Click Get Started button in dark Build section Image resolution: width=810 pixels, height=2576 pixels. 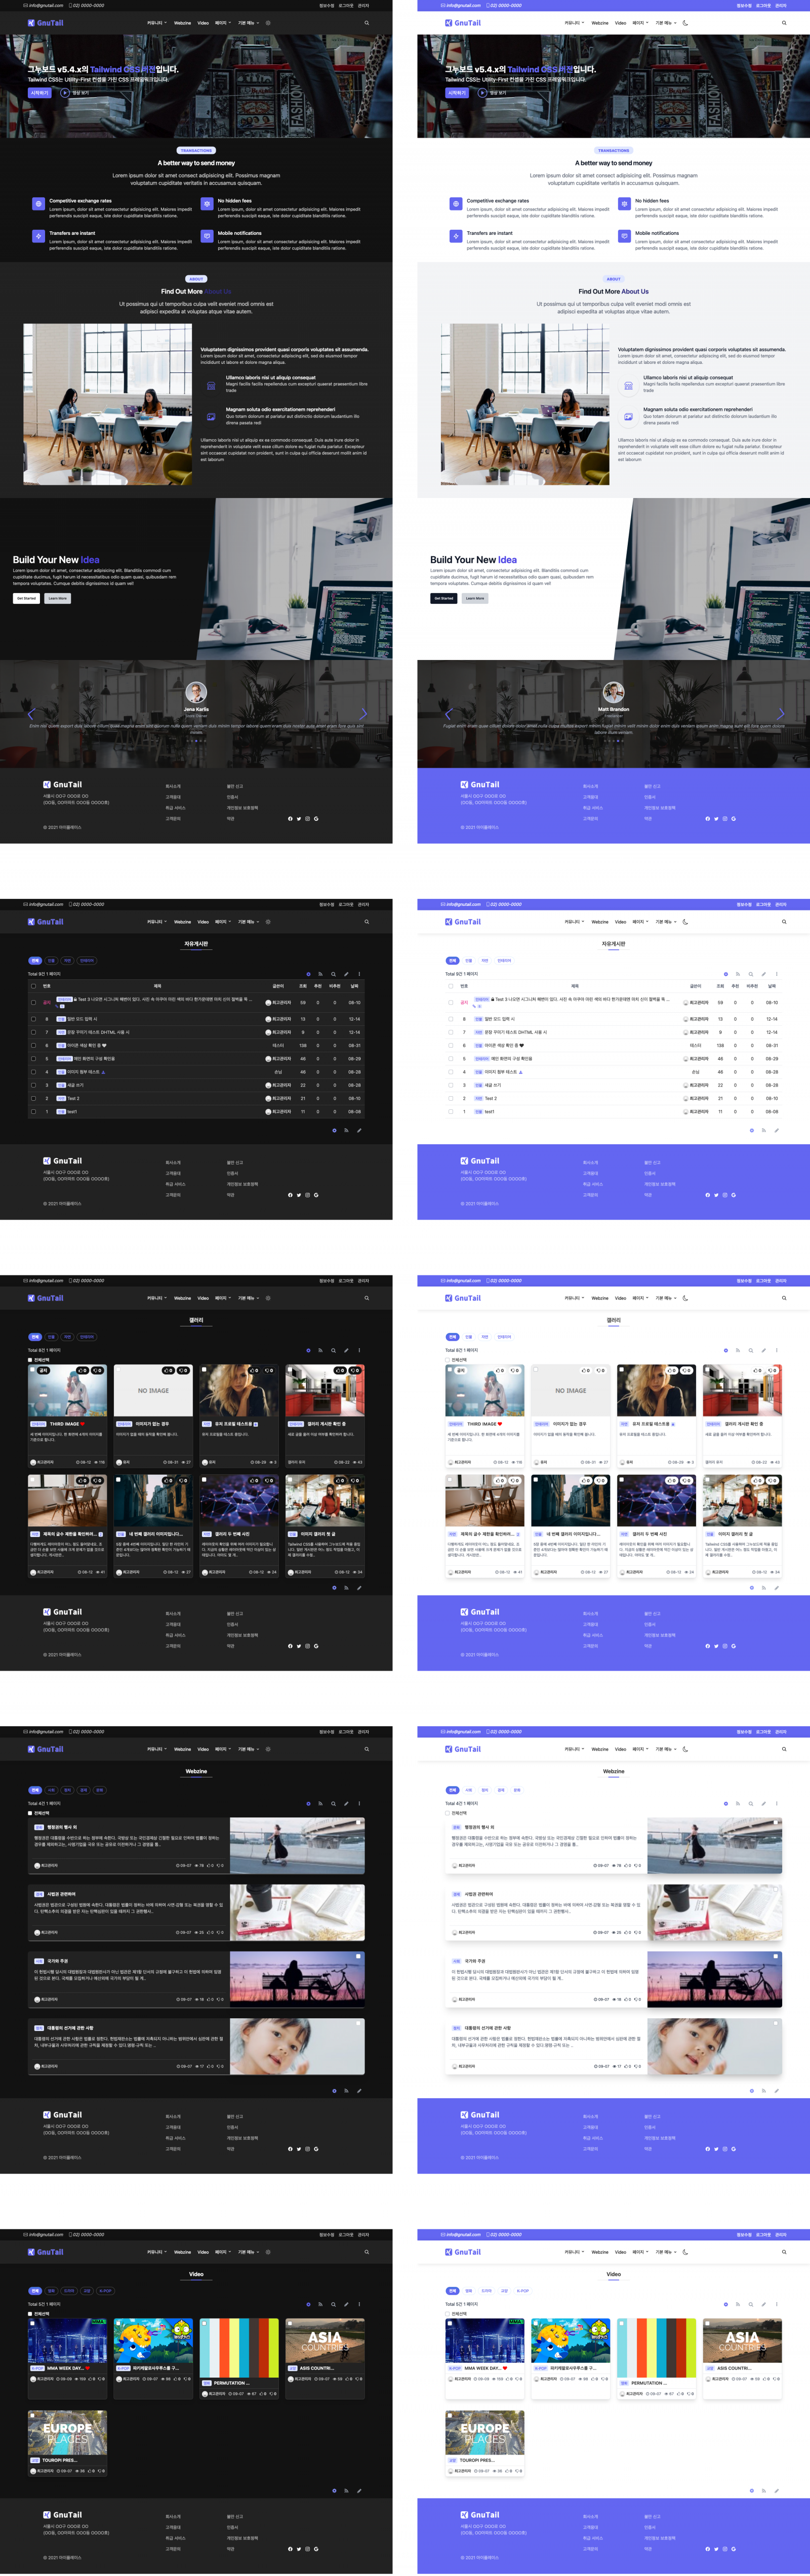pos(26,598)
